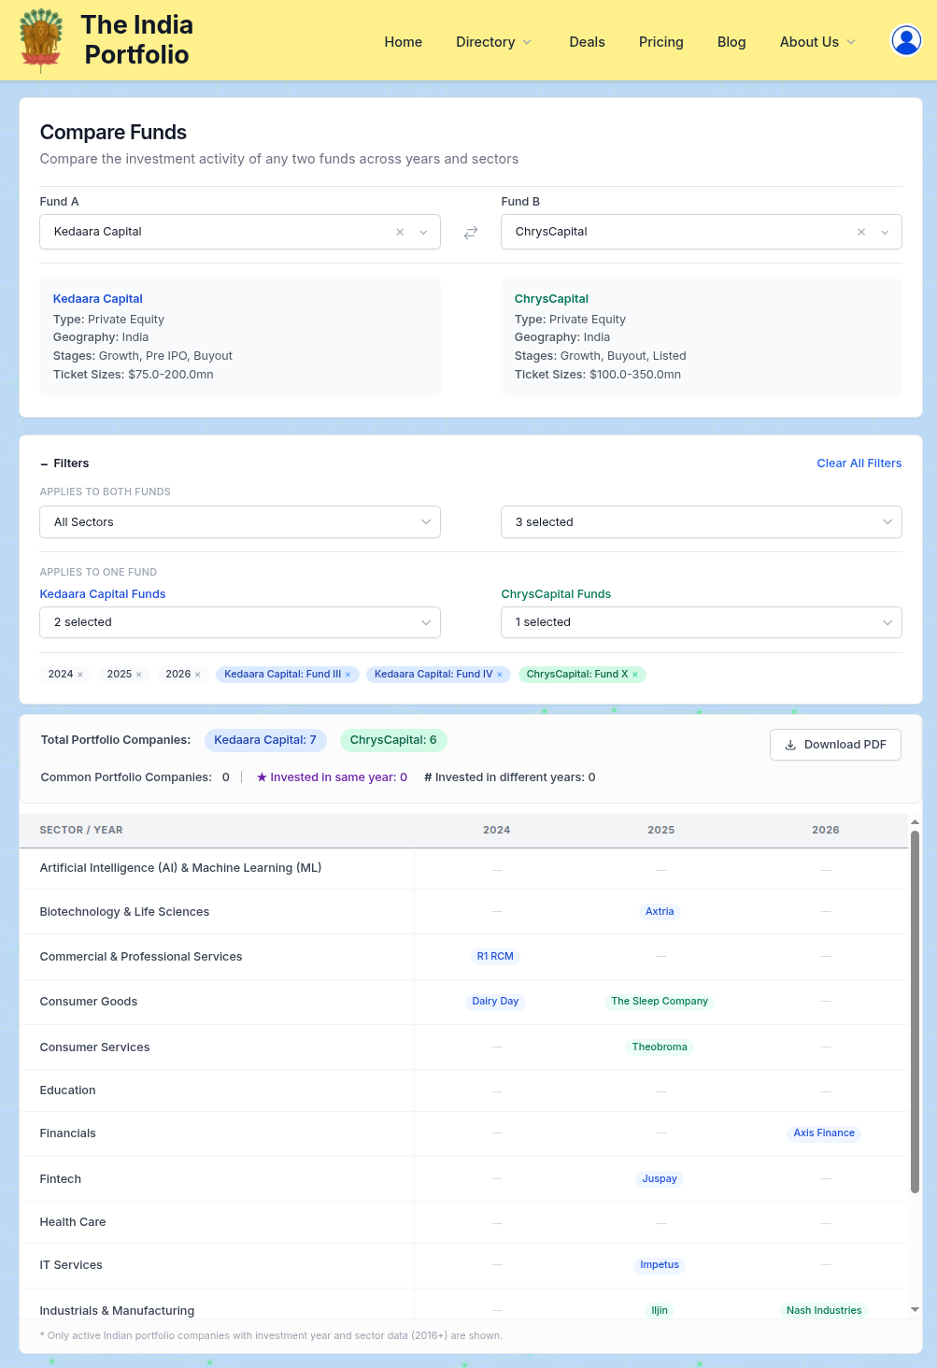This screenshot has width=937, height=1368.
Task: Open the 3 selected years dropdown
Action: pyautogui.click(x=702, y=522)
